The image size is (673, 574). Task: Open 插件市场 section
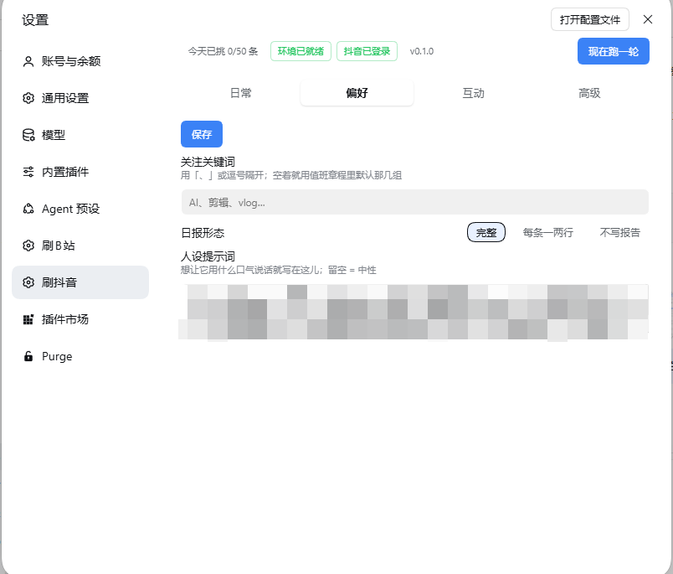(80, 319)
